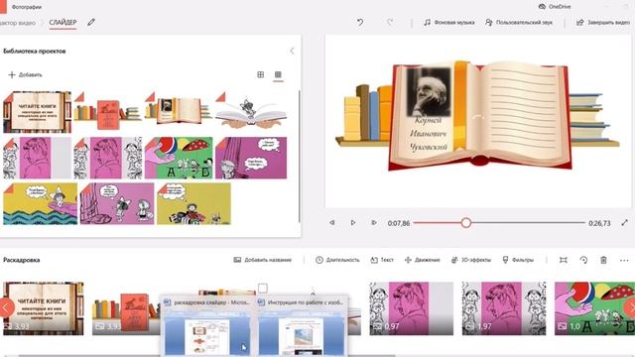Image resolution: width=635 pixels, height=357 pixels.
Task: Open storyboard more options menu
Action: pyautogui.click(x=624, y=260)
